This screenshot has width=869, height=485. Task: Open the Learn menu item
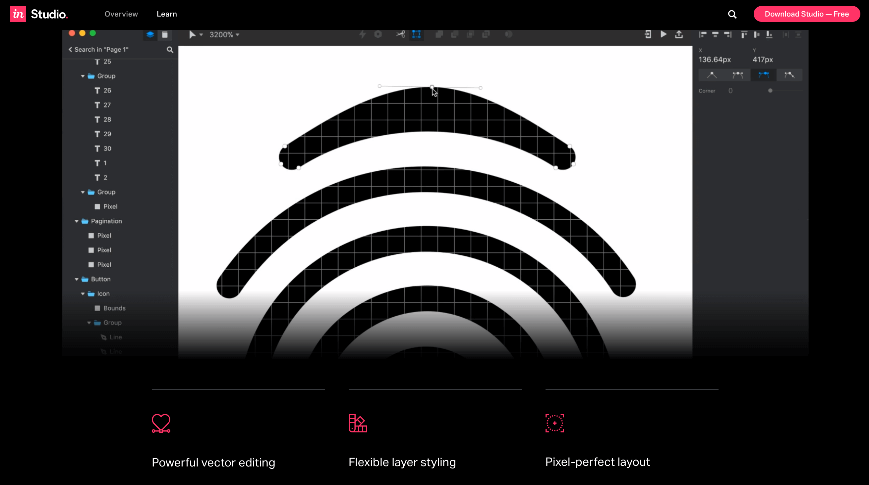coord(166,14)
